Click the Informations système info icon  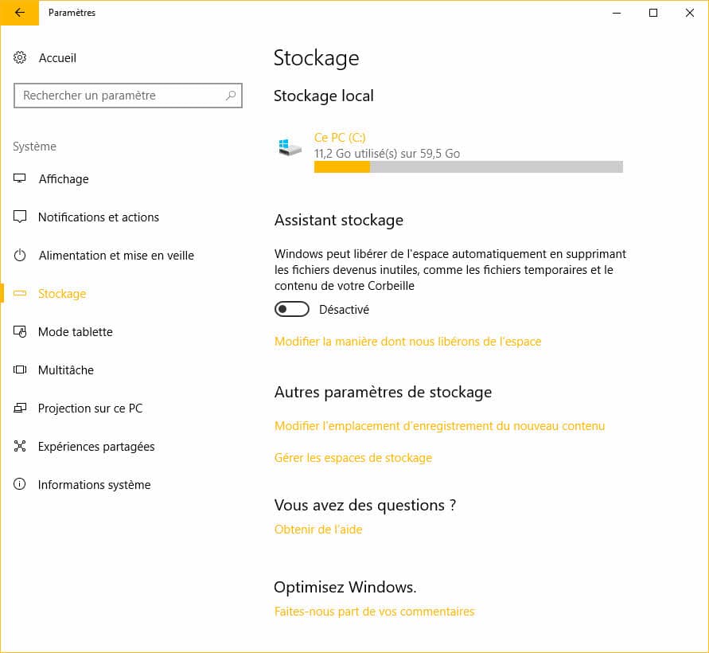pos(20,485)
